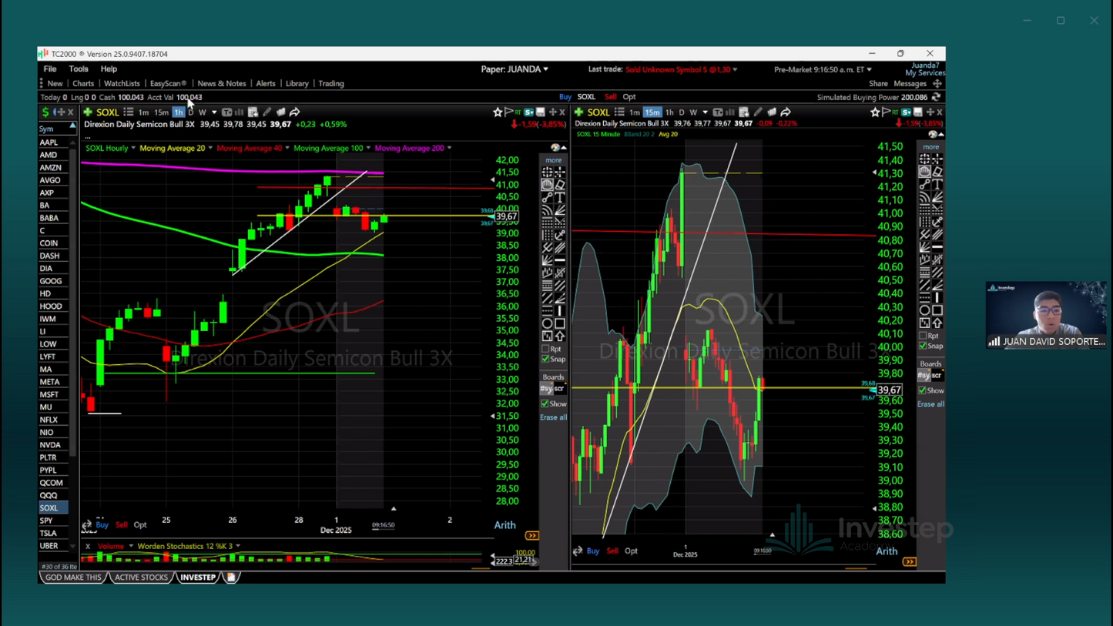
Task: Click the green plus icon beside SOXL in the hourly chart
Action: point(88,112)
